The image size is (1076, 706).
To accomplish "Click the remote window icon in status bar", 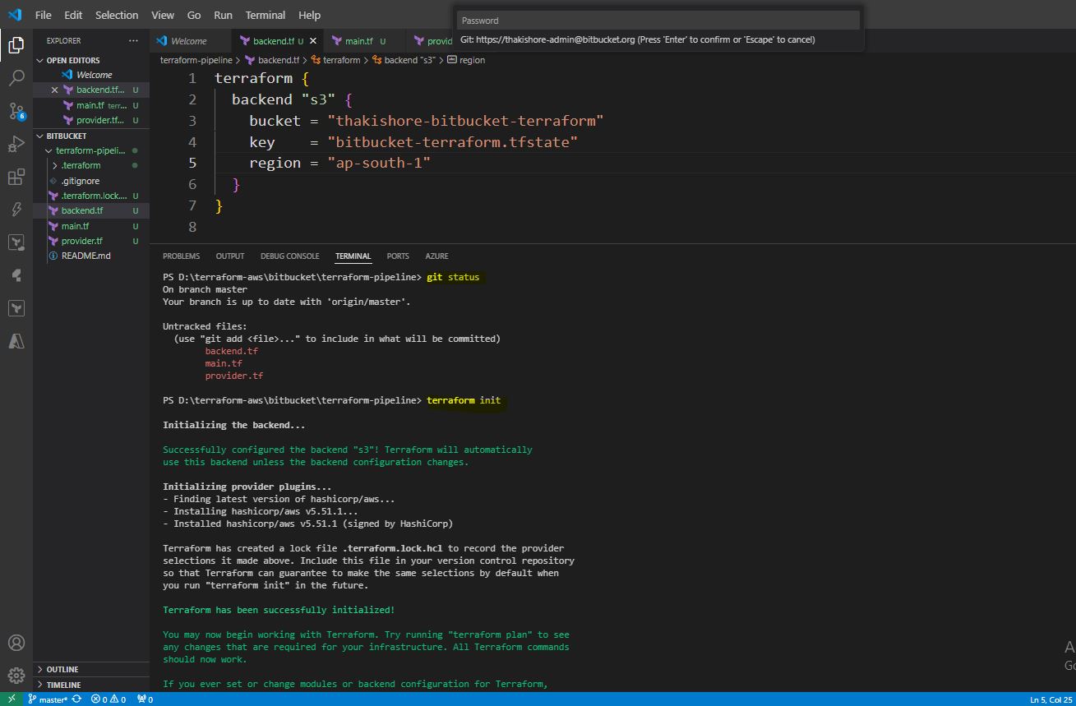I will 11,699.
